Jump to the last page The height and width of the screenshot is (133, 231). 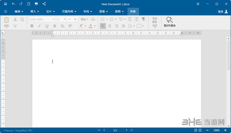[132, 130]
